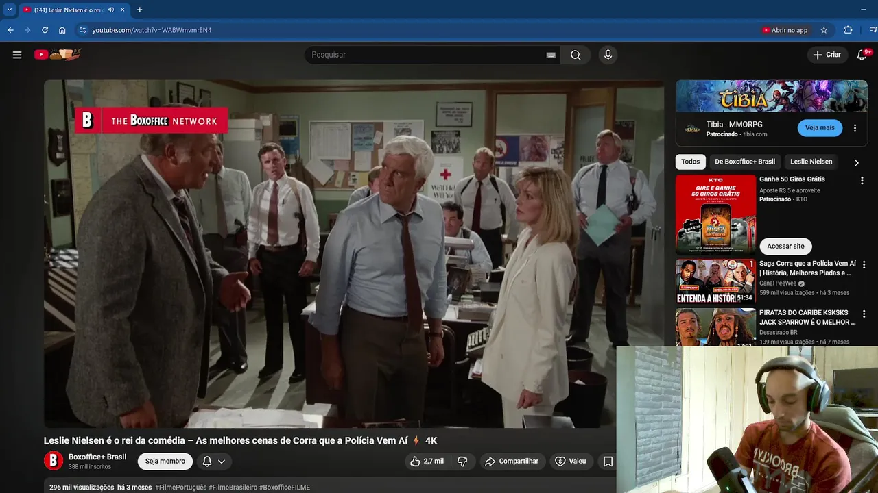878x493 pixels.
Task: Select the Todos filter chip
Action: [691, 162]
